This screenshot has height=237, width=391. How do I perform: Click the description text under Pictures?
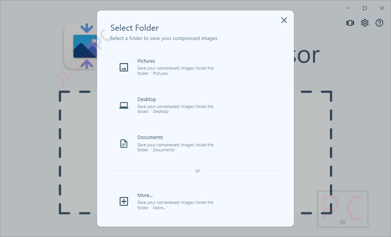click(175, 71)
